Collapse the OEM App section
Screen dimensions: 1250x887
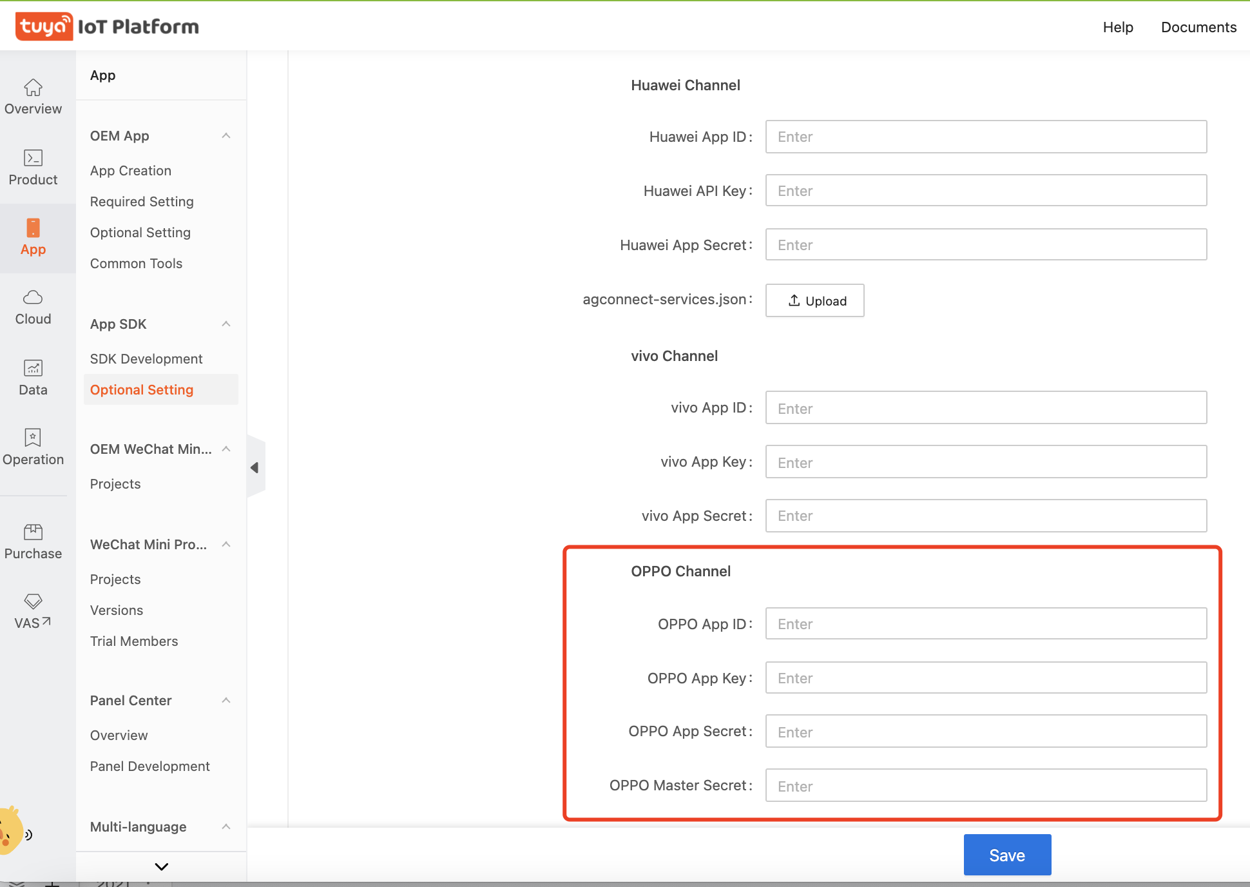(226, 135)
